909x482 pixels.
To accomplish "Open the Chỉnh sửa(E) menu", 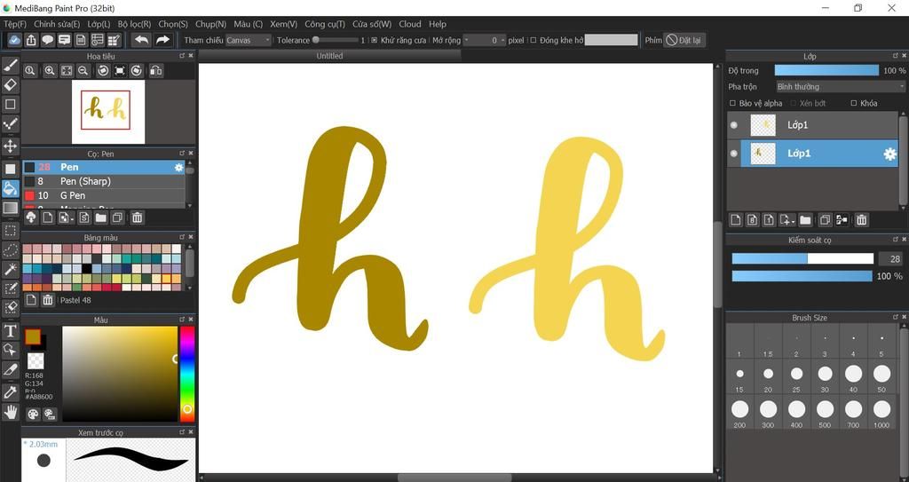I will [x=57, y=24].
